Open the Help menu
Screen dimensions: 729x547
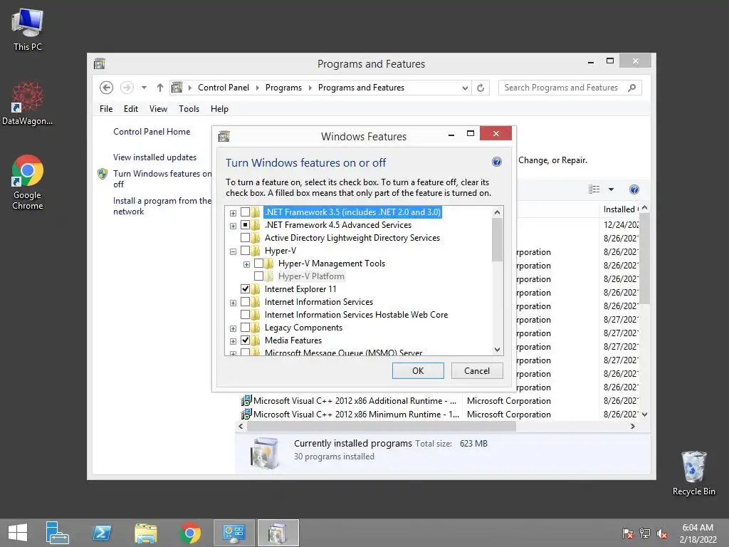coord(219,109)
